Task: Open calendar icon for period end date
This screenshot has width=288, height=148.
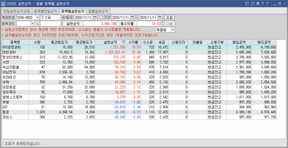Action: pyautogui.click(x=160, y=18)
